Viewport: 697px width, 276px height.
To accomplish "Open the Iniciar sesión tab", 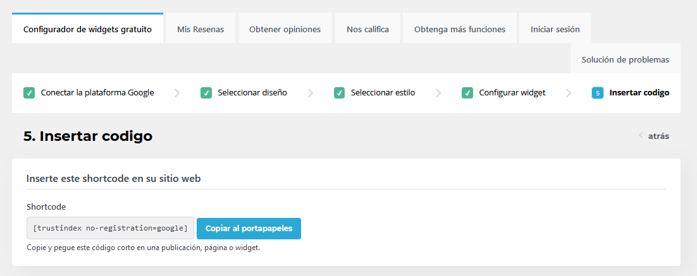I will click(x=555, y=29).
